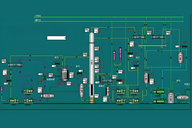192x128 pixels.
Task: Toggle the green valve beside 去锅炉房
Action: pos(44,78)
